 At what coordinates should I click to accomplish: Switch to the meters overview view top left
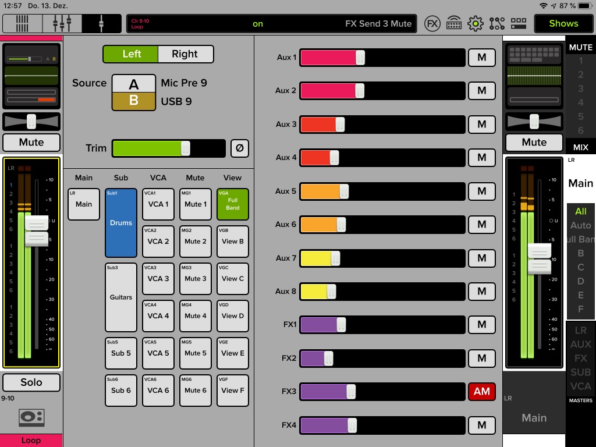pyautogui.click(x=22, y=23)
